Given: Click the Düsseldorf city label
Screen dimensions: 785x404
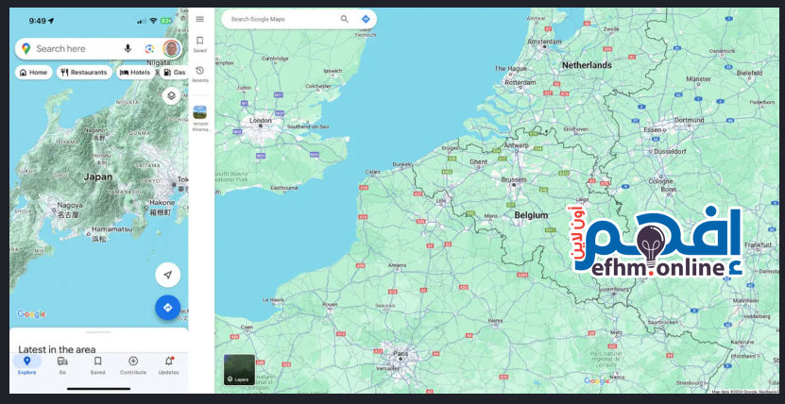Looking at the screenshot, I should coord(668,151).
